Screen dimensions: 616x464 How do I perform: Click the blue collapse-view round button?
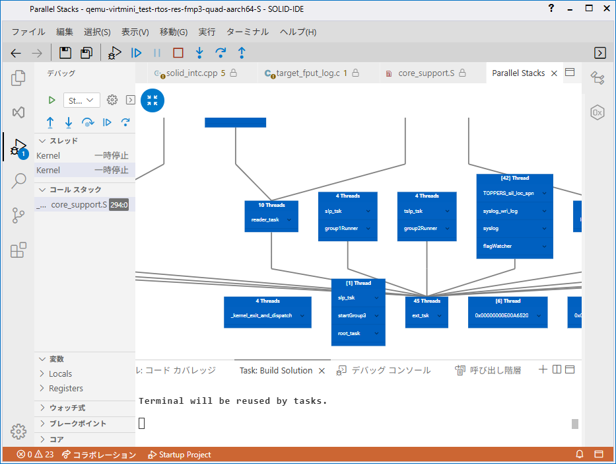click(153, 100)
